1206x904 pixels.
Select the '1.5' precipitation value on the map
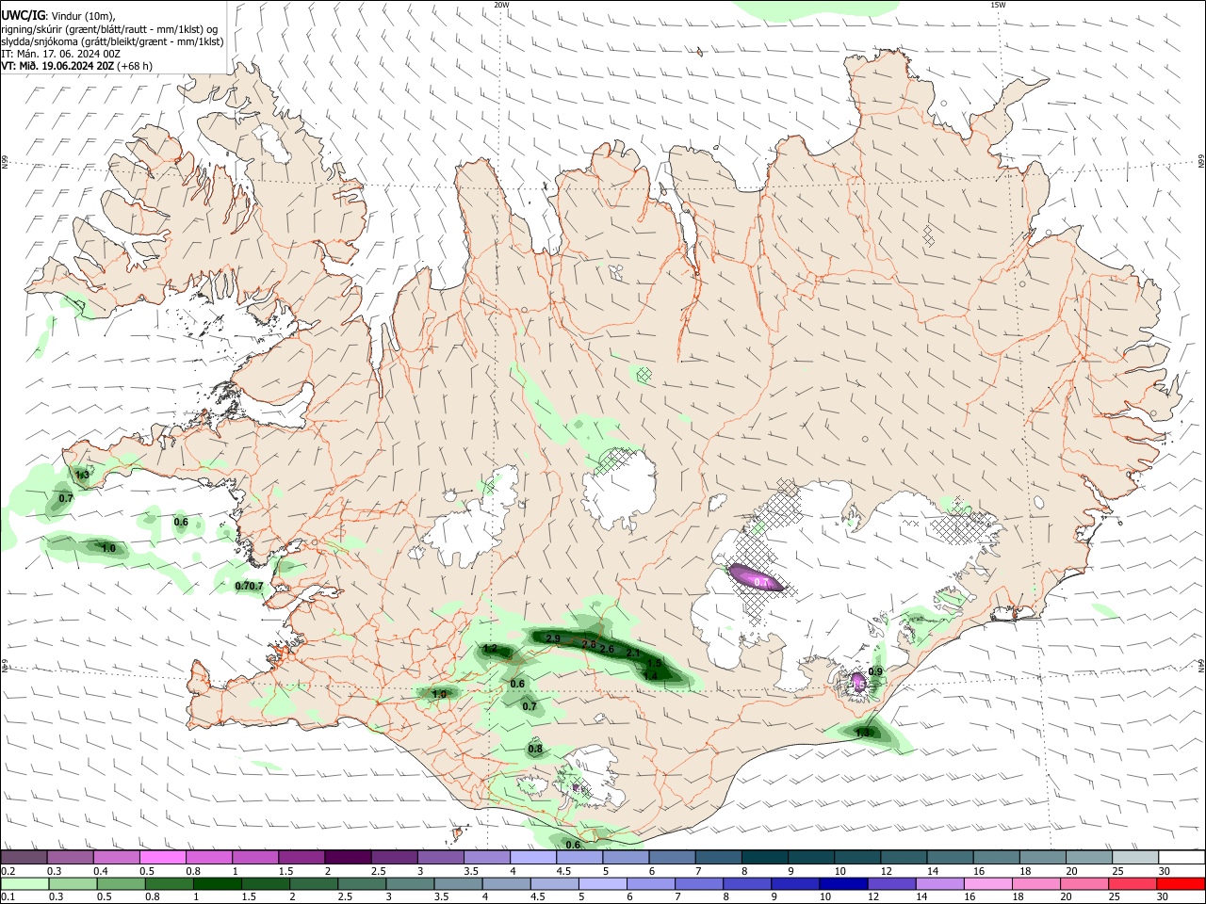(x=654, y=664)
